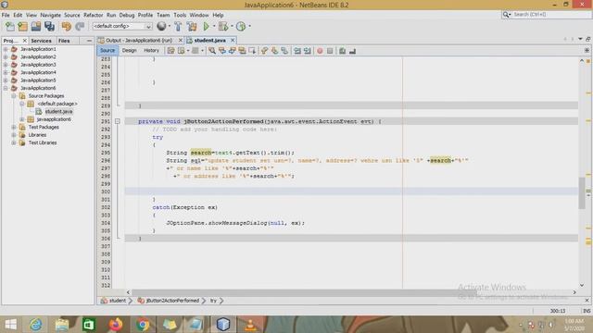This screenshot has height=333, width=593.
Task: Click the New Project toolbar icon
Action: pyautogui.click(x=22, y=27)
